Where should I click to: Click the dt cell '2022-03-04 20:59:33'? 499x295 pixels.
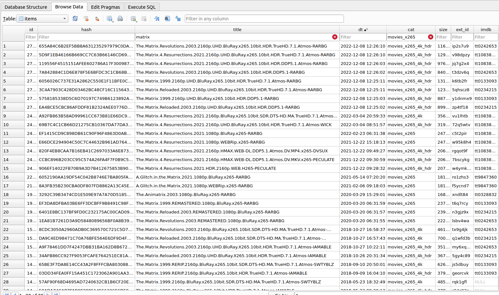pos(363,116)
